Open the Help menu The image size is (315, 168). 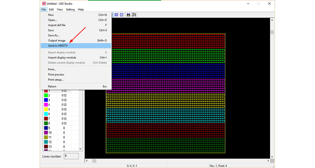(x=81, y=10)
